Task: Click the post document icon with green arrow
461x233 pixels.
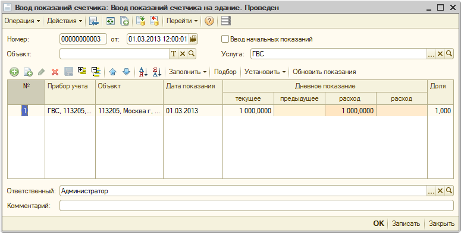Action: pyautogui.click(x=141, y=21)
